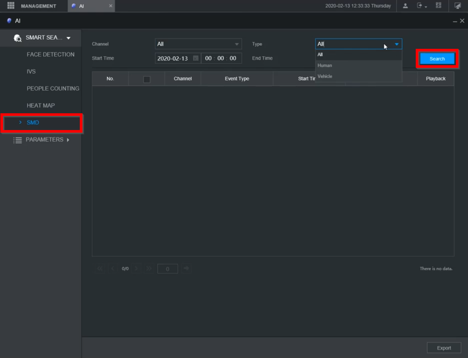Minimize the AI panel

pos(454,21)
